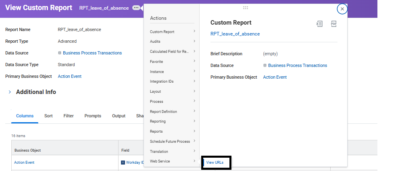Open the Favorite submenu
400x171 pixels.
(x=173, y=62)
